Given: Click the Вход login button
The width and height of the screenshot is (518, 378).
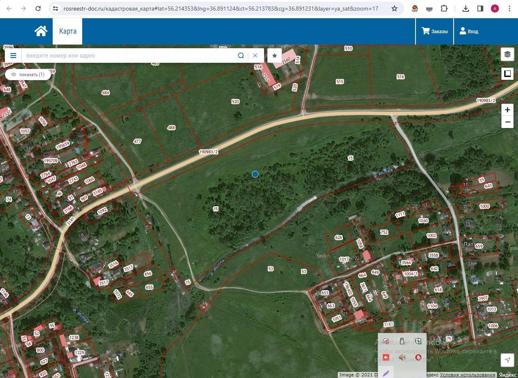Looking at the screenshot, I should click(469, 31).
